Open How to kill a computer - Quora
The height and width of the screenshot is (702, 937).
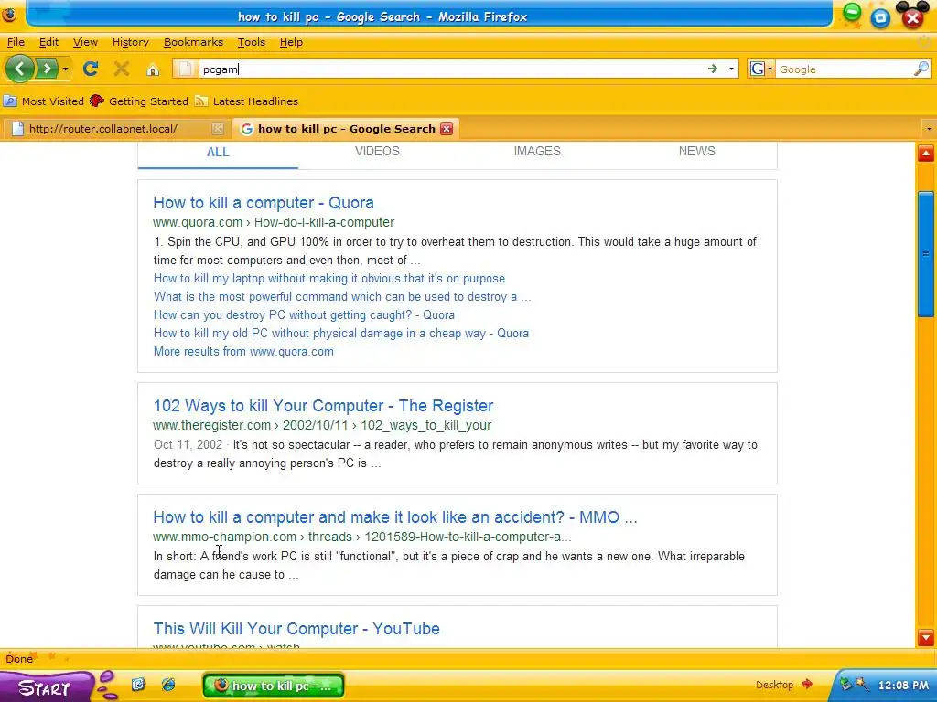264,203
